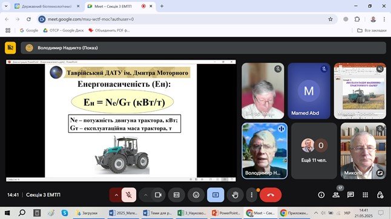This screenshot has width=391, height=219.
Task: Raise hand in the meeting
Action: click(235, 195)
